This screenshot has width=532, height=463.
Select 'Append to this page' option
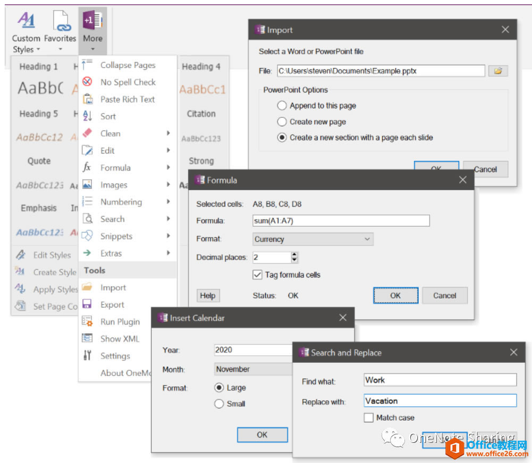coord(282,106)
